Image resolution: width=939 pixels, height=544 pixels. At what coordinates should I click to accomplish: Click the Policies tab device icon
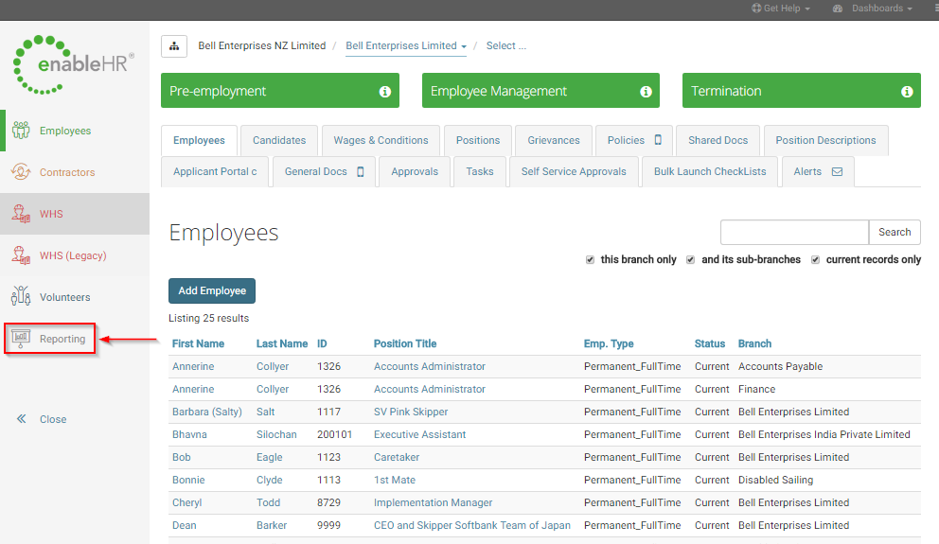[658, 140]
